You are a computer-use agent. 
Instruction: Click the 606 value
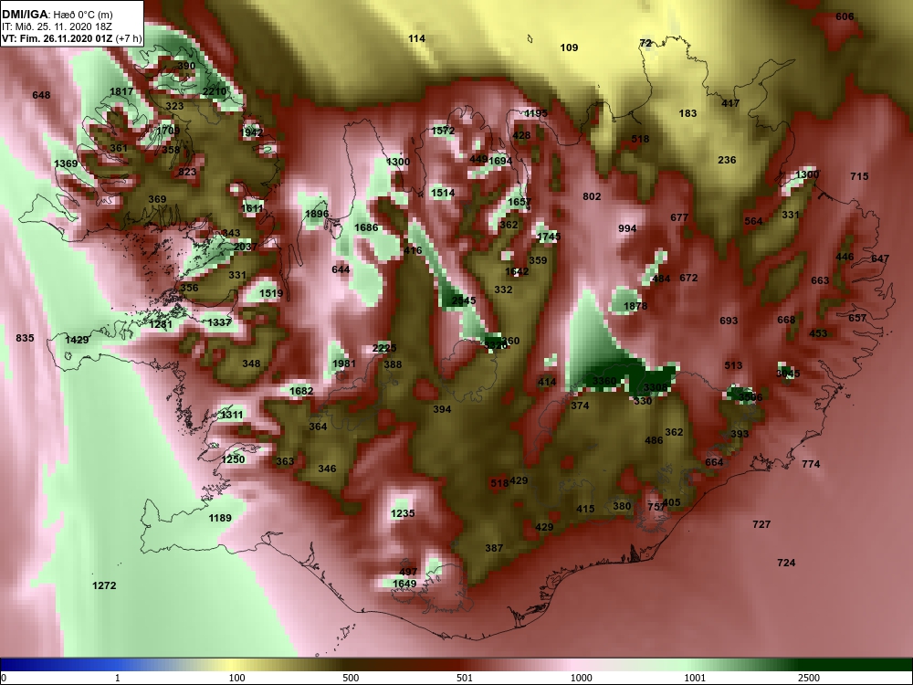click(845, 16)
